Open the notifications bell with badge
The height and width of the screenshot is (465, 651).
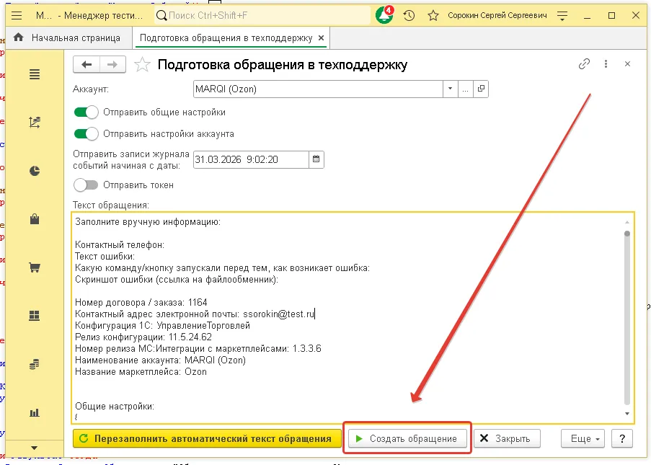384,15
